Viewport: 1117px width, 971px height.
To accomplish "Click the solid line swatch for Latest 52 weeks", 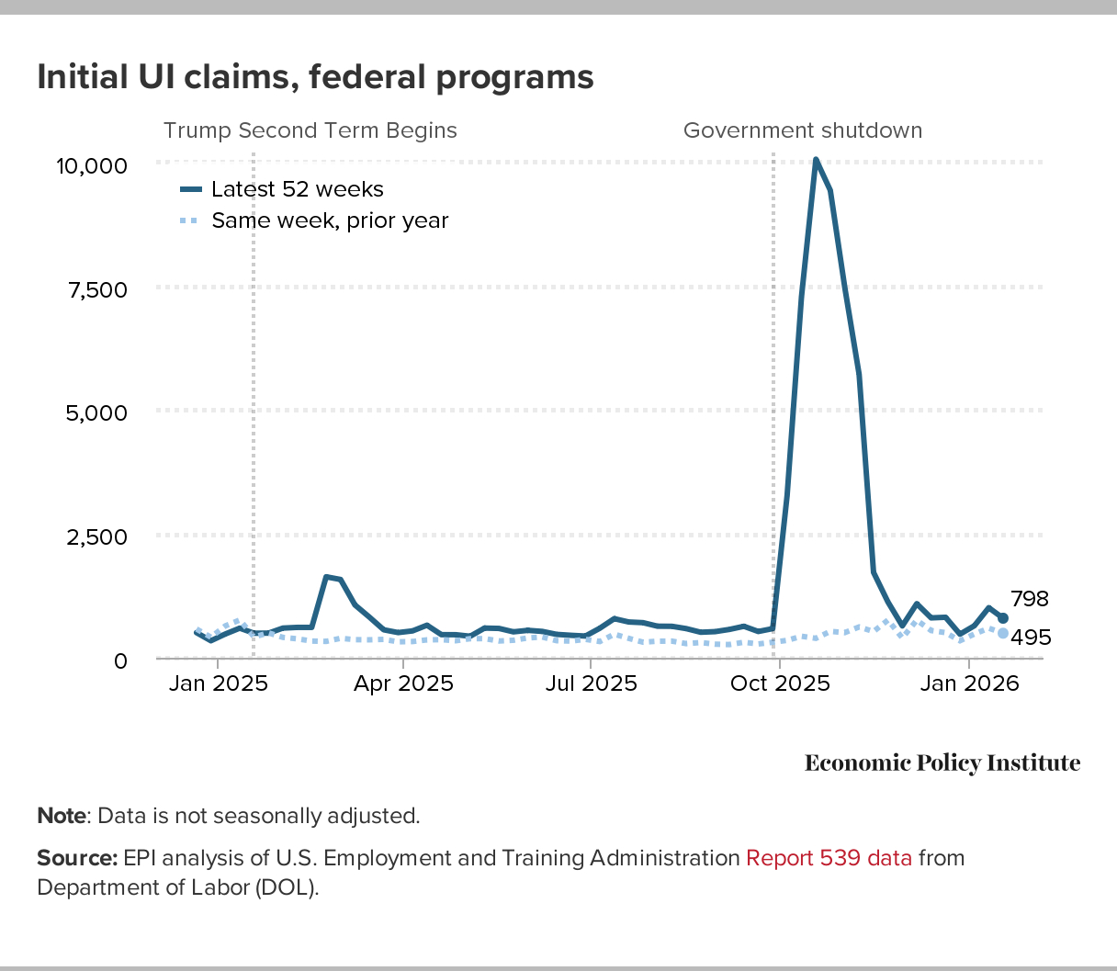I will coord(190,189).
